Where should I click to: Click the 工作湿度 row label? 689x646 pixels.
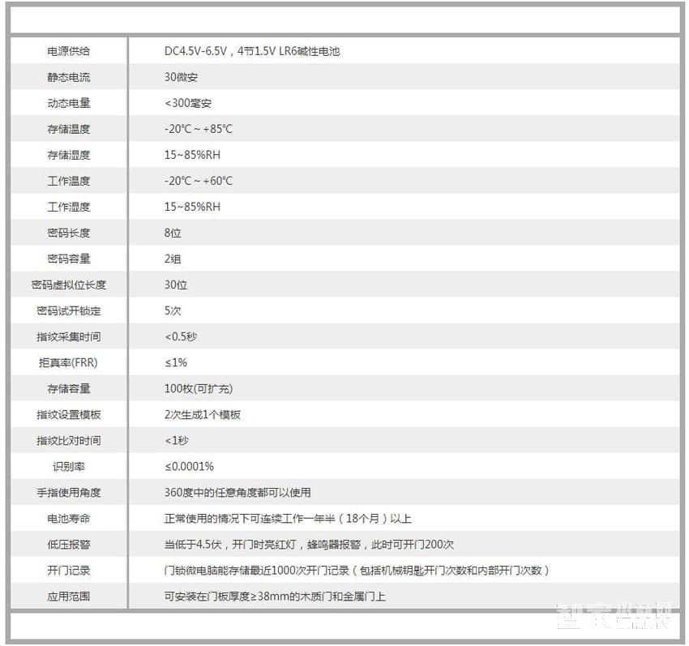pyautogui.click(x=69, y=207)
